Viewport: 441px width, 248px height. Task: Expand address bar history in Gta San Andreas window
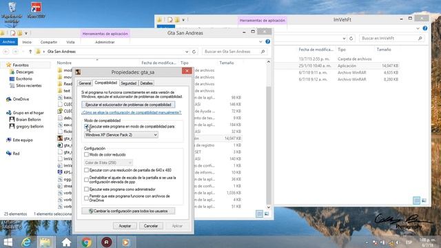[187, 52]
